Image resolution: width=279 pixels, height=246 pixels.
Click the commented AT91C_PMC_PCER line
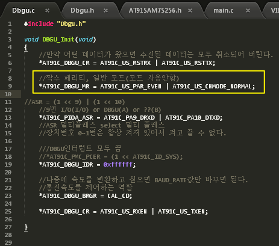(x=111, y=157)
